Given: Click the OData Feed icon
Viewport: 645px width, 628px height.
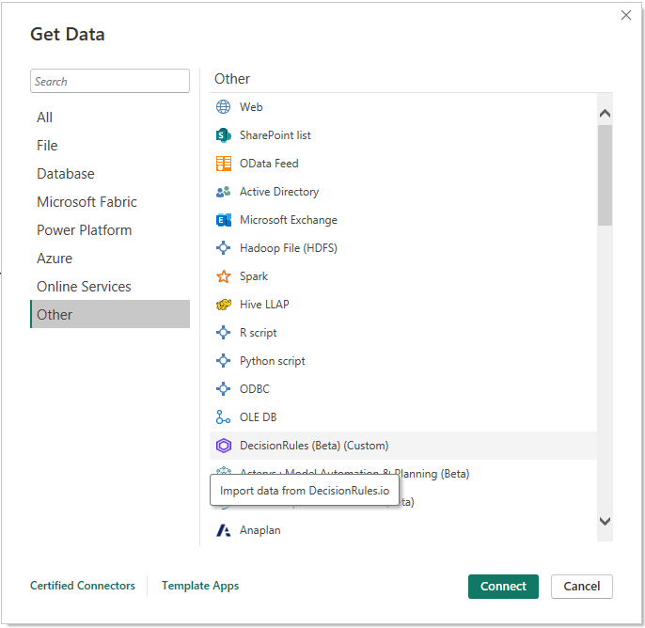Looking at the screenshot, I should click(x=223, y=164).
